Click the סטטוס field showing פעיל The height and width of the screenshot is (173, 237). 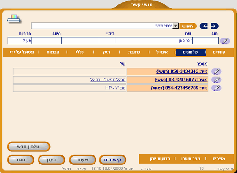tap(20, 41)
